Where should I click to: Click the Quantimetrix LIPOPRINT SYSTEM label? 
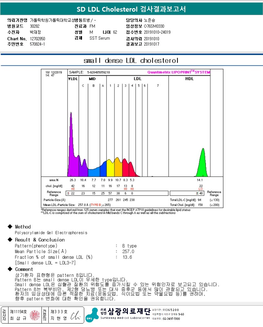(178, 72)
